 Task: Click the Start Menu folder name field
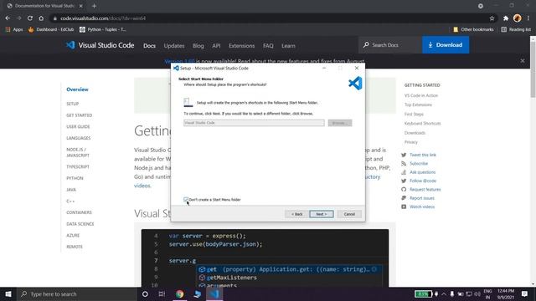pyautogui.click(x=254, y=123)
